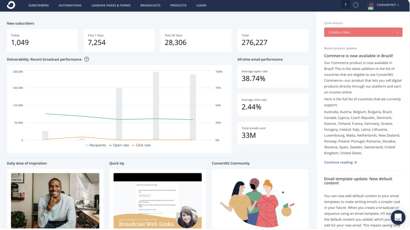This screenshot has width=410, height=230.
Task: Open 'Commerce is now available in Brazil!' update
Action: pyautogui.click(x=359, y=56)
